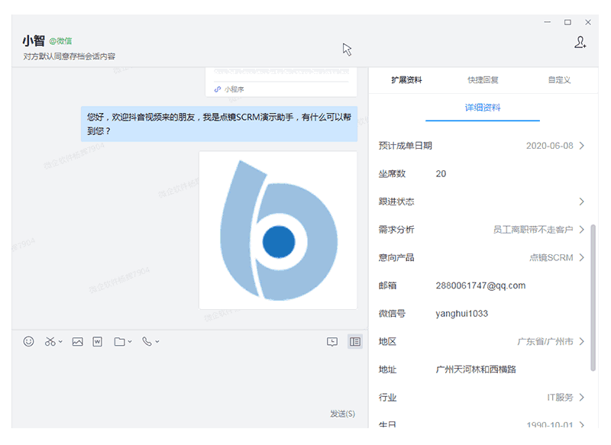Switch to the 自定义 tab
Viewport: 611px width, 445px height.
[559, 80]
